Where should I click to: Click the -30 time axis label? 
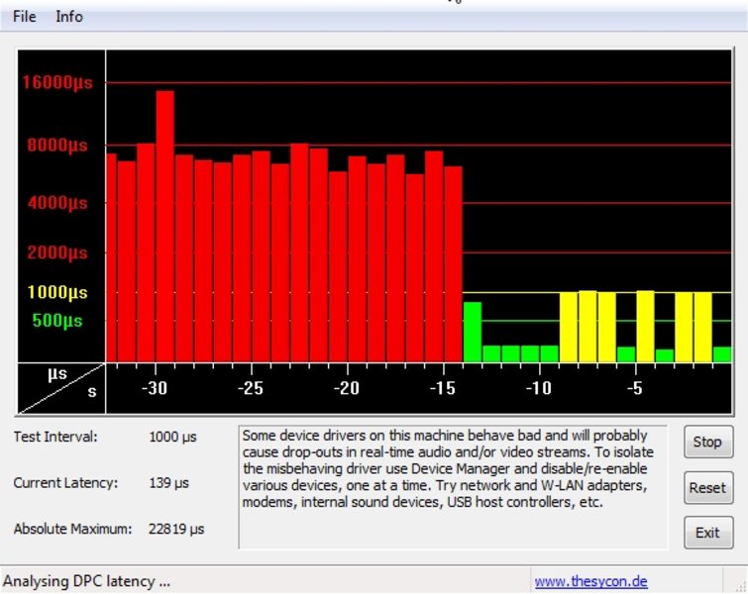pos(155,388)
